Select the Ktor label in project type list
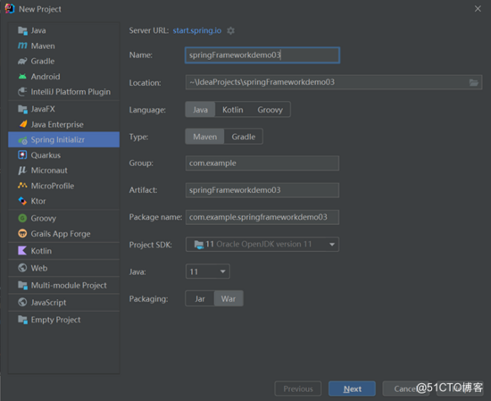 (38, 201)
